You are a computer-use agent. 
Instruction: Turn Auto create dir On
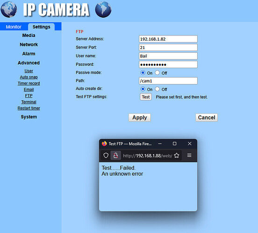pyautogui.click(x=143, y=89)
